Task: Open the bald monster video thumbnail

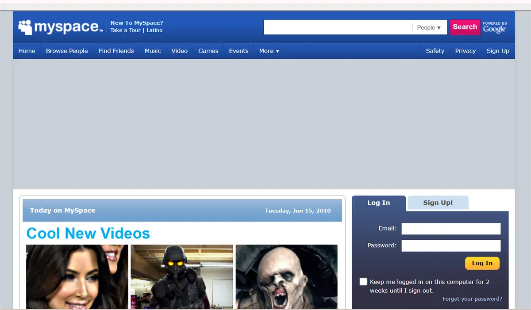Action: point(286,276)
